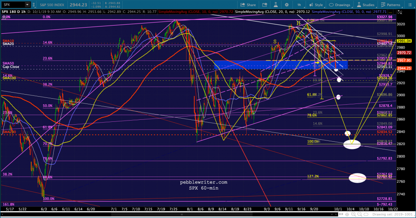Click the Share button
416x218 pixels.
(248, 5)
